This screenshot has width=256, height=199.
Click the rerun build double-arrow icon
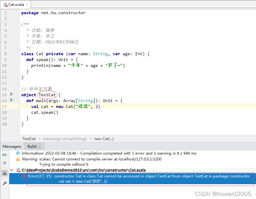(5, 155)
